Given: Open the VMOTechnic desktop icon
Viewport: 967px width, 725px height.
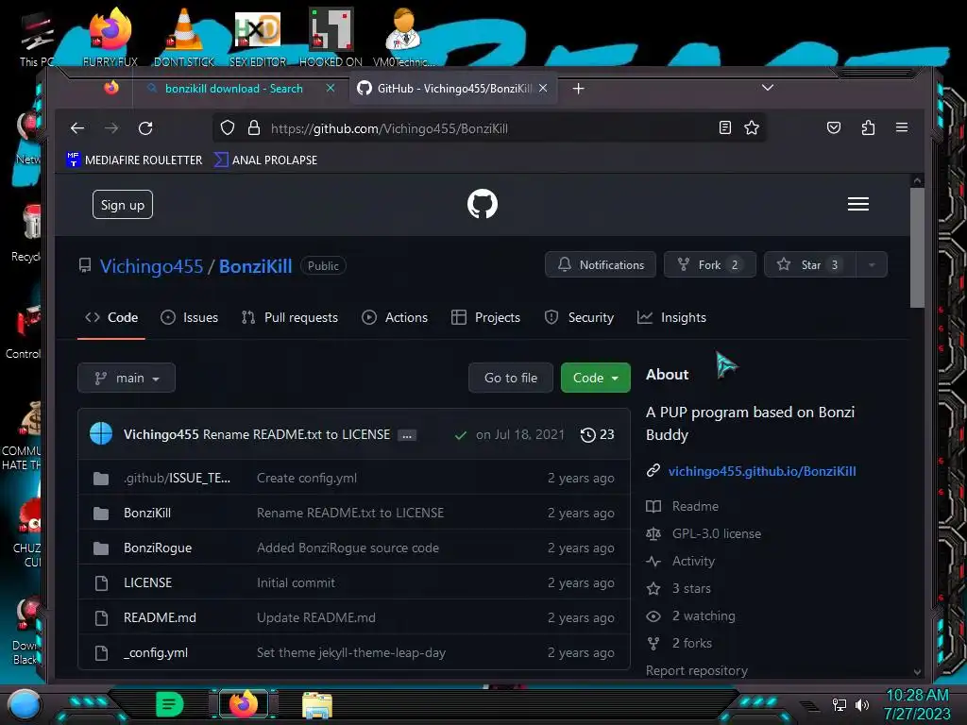Looking at the screenshot, I should pyautogui.click(x=403, y=36).
